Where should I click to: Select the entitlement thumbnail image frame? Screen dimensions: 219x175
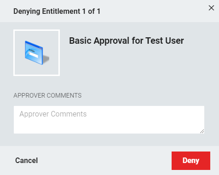click(x=36, y=52)
